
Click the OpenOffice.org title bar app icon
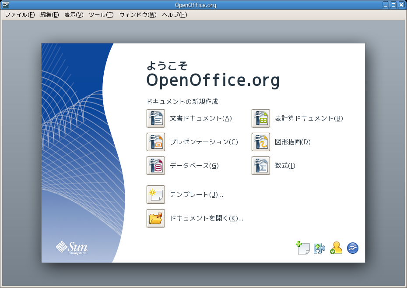(5, 5)
